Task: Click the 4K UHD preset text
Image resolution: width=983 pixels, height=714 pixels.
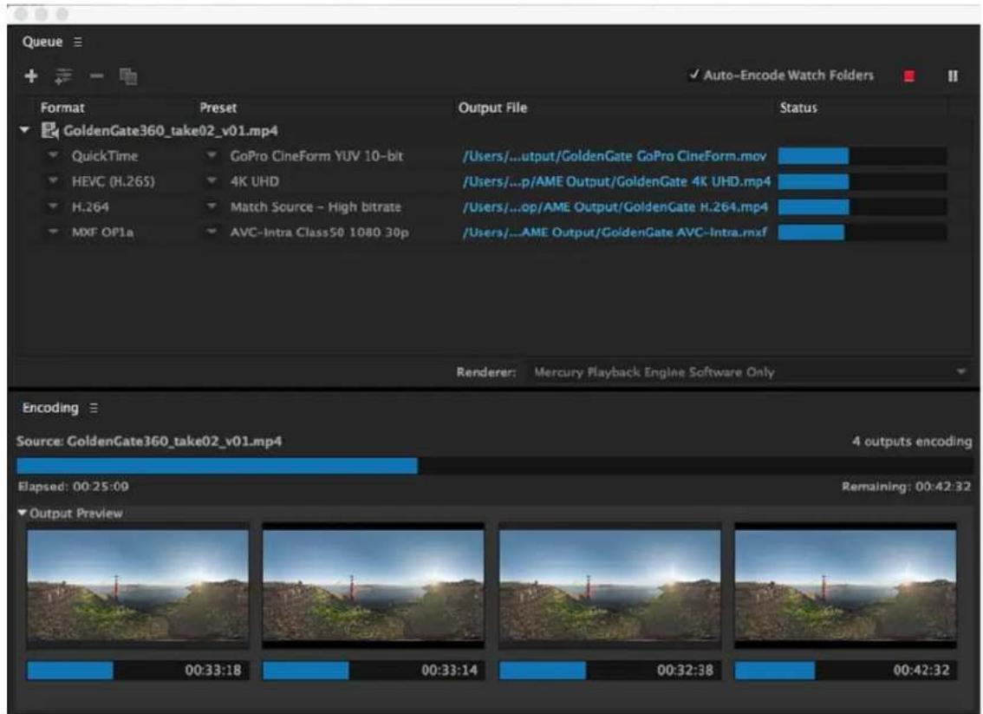Action: (255, 182)
